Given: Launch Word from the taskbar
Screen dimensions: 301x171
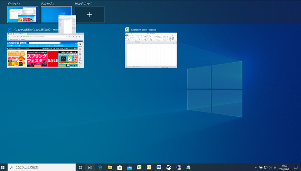Looking at the screenshot, I should coord(159,167).
